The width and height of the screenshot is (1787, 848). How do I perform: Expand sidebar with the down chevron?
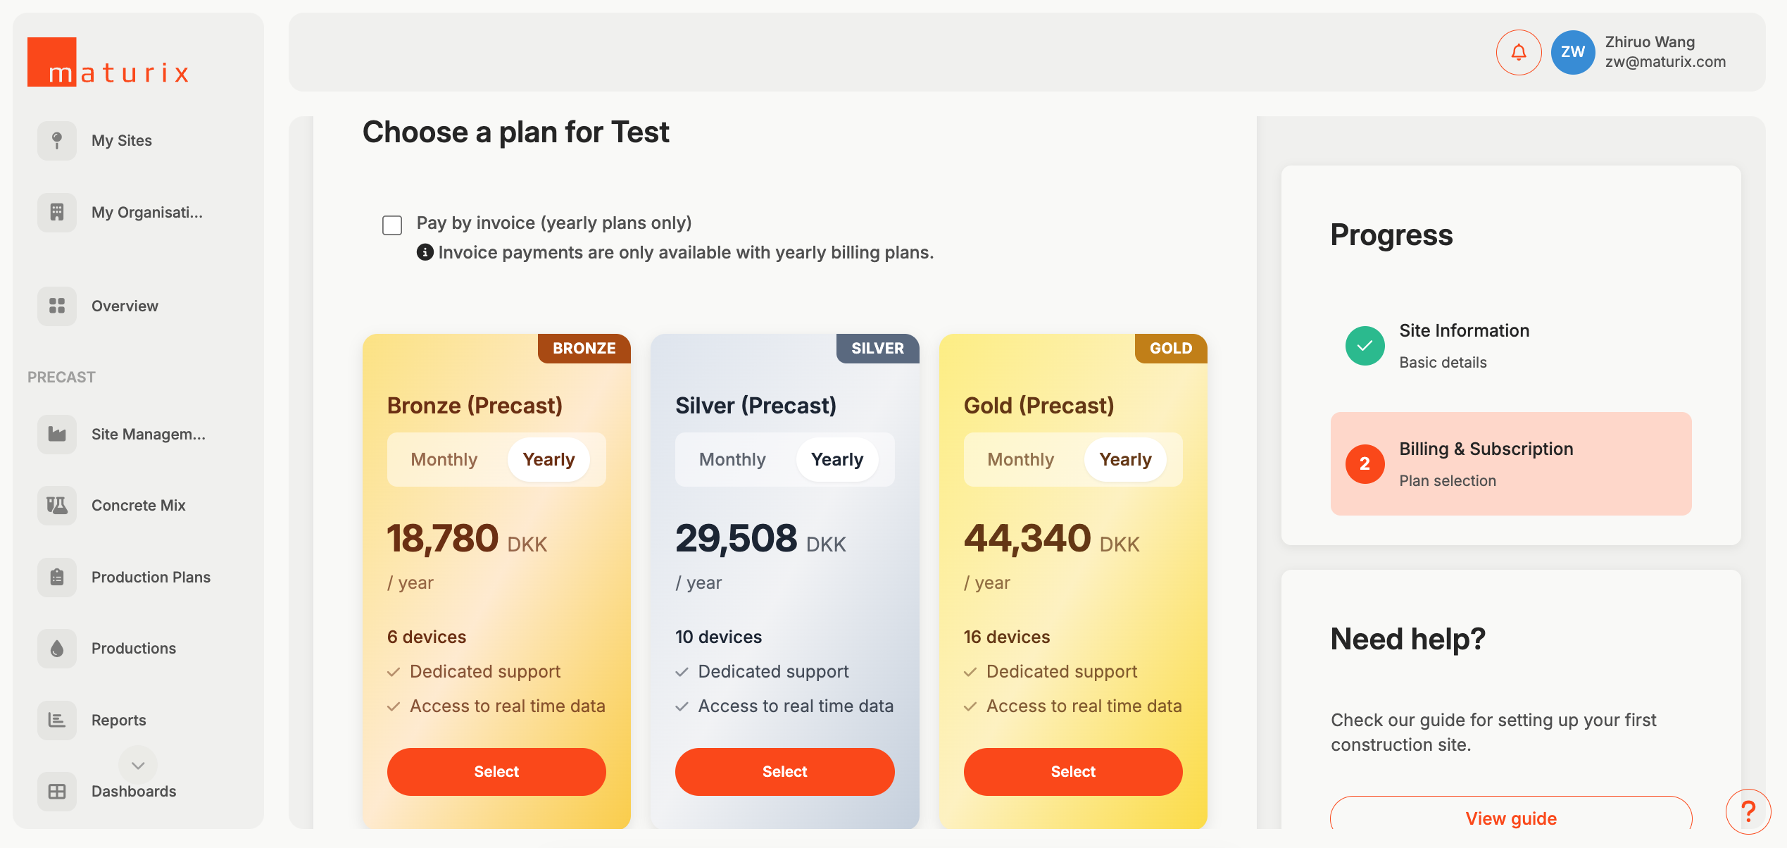click(138, 765)
